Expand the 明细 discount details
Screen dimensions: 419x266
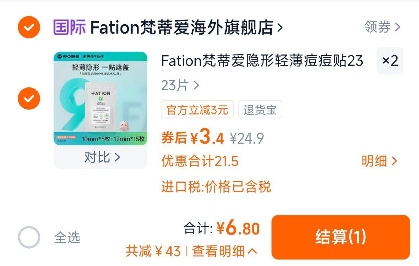pyautogui.click(x=380, y=161)
